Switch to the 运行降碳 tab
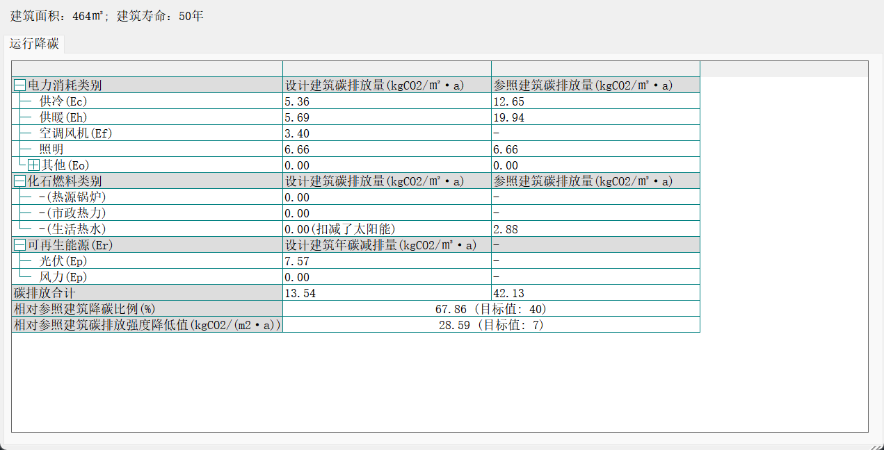The width and height of the screenshot is (884, 450). tap(34, 44)
